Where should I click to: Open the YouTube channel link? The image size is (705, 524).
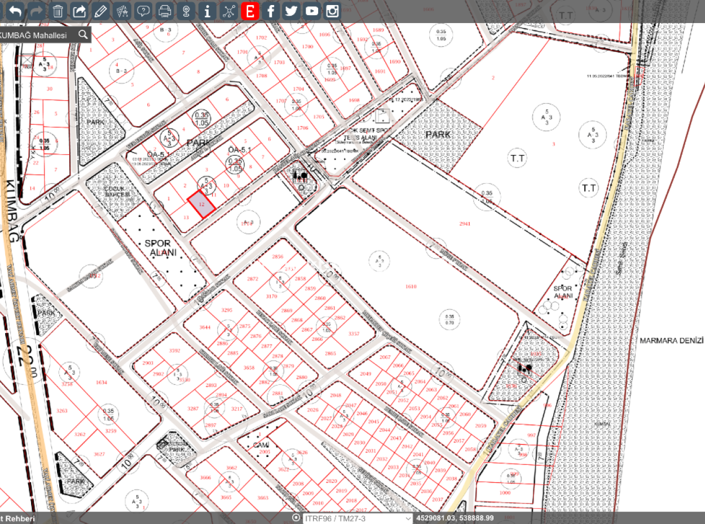pyautogui.click(x=311, y=11)
